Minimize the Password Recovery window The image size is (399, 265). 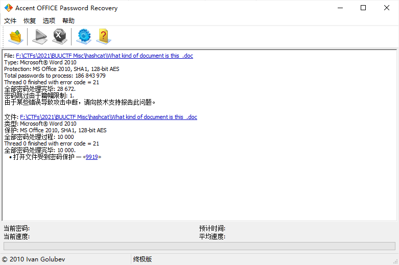coord(340,8)
